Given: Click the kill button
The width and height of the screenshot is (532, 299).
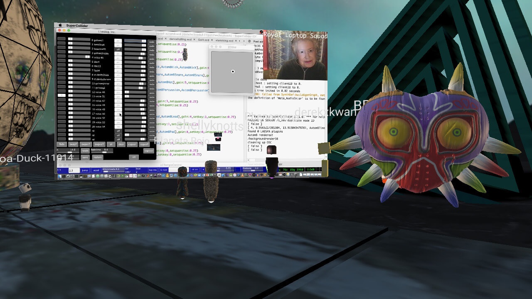Looking at the screenshot, I should click(x=134, y=157).
